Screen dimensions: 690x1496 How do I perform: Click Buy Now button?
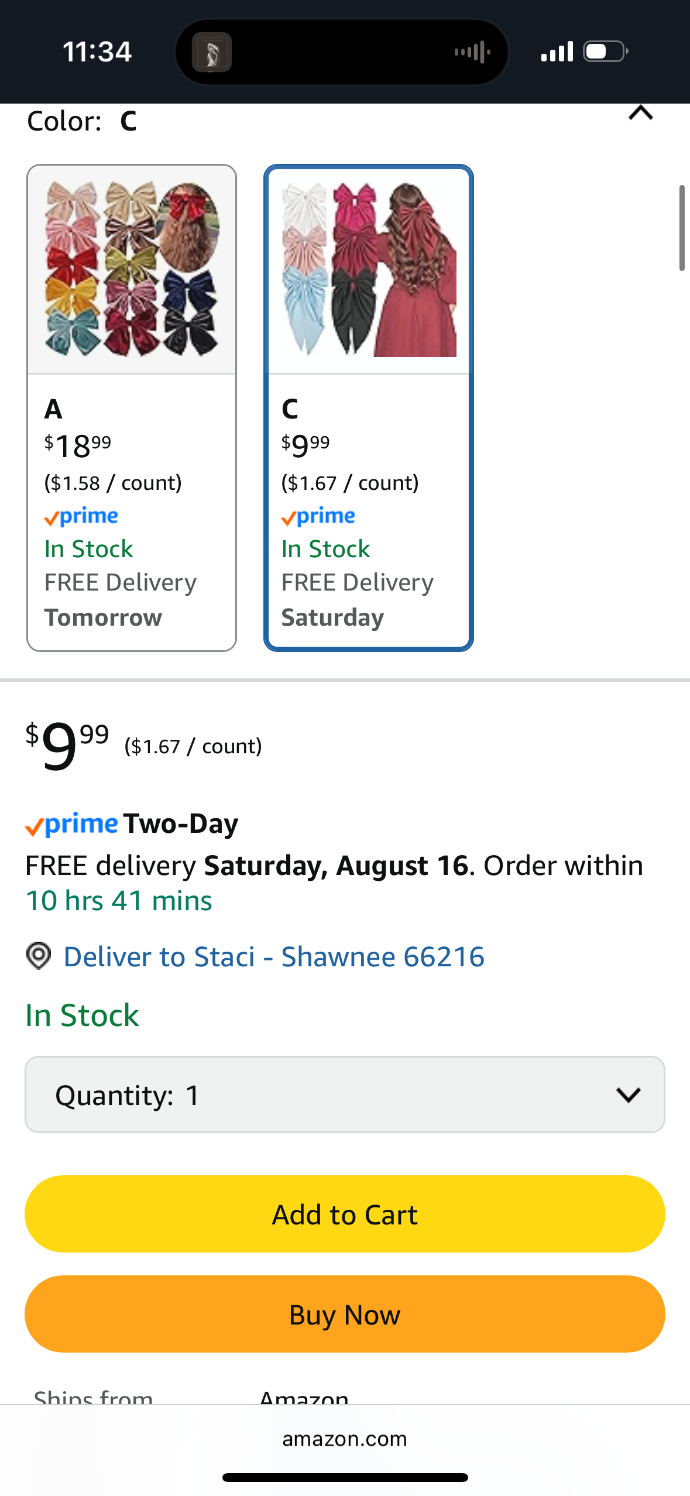point(345,1314)
